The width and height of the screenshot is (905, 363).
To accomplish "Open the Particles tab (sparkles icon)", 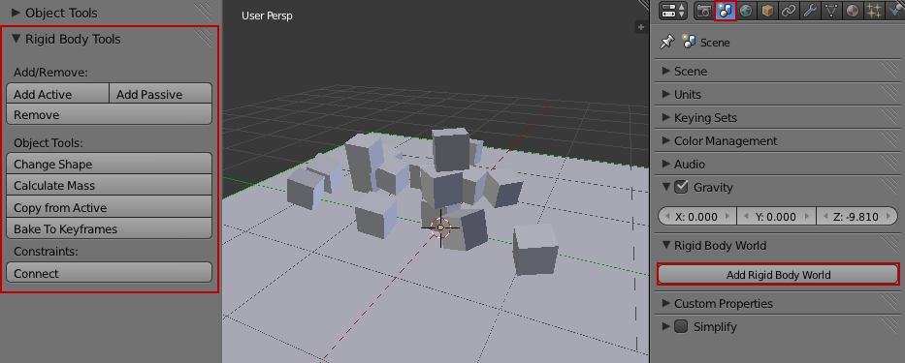I will point(873,11).
